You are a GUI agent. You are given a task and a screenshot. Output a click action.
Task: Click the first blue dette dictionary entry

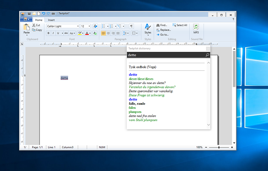click(133, 75)
